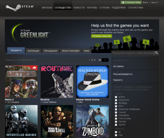Viewport: 164px width, 138px height.
Task: Open the language dropdown in header
Action: point(154,3)
